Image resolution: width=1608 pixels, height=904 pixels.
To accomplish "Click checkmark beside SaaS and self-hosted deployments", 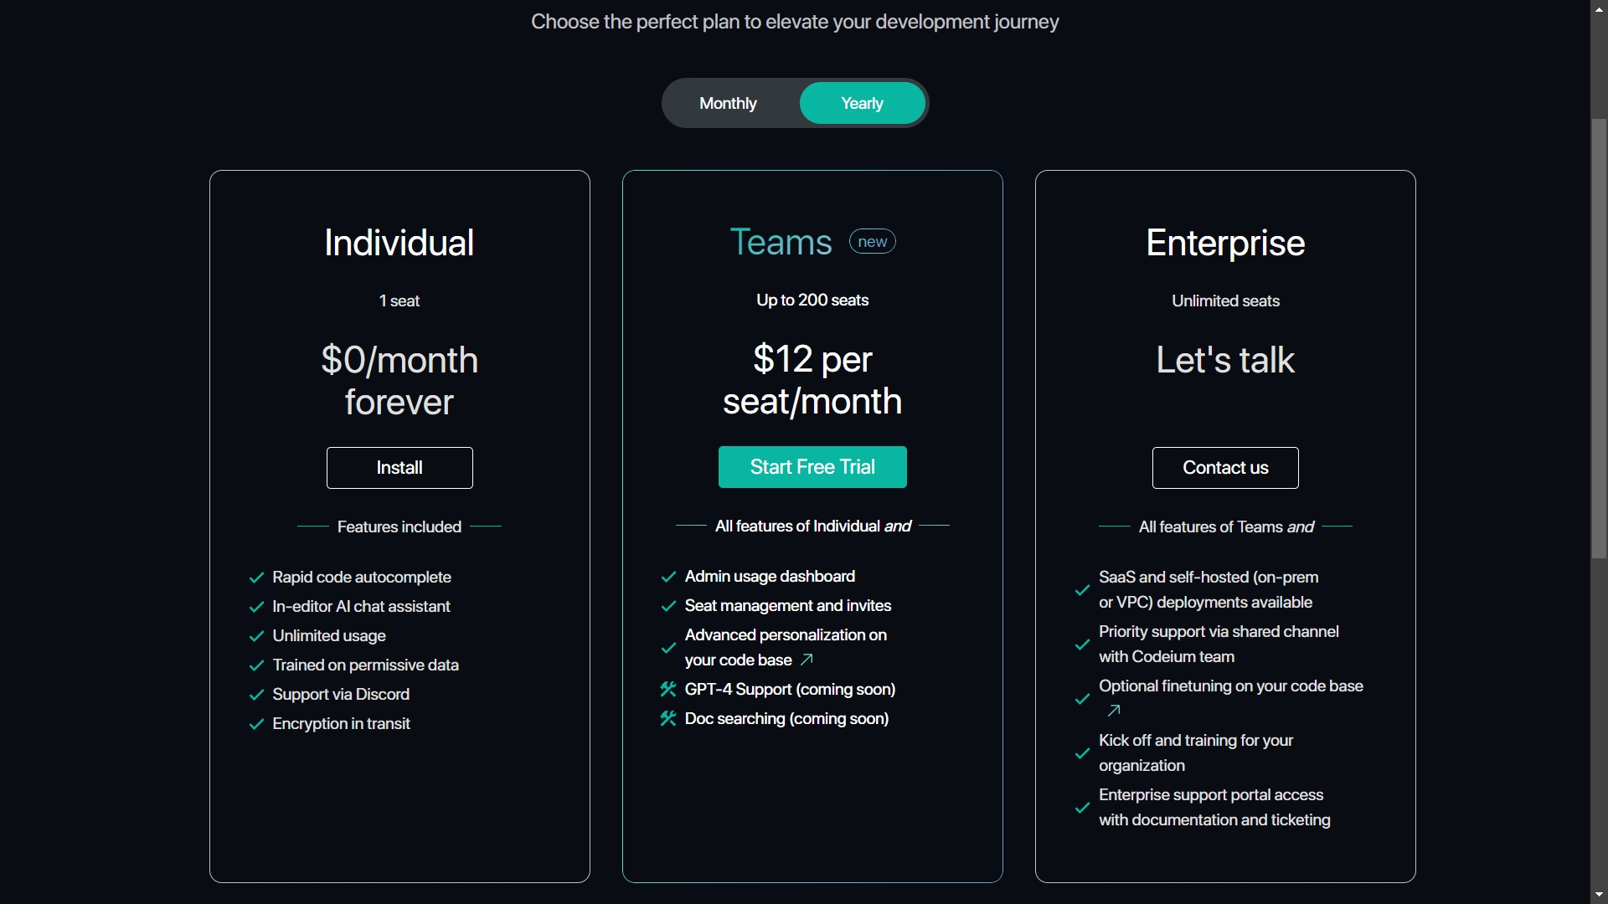I will click(x=1082, y=590).
